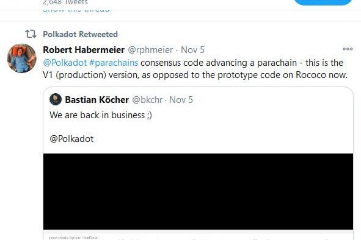Go to Robert Habermeier's profile via his name
361x240 pixels.
(84, 50)
